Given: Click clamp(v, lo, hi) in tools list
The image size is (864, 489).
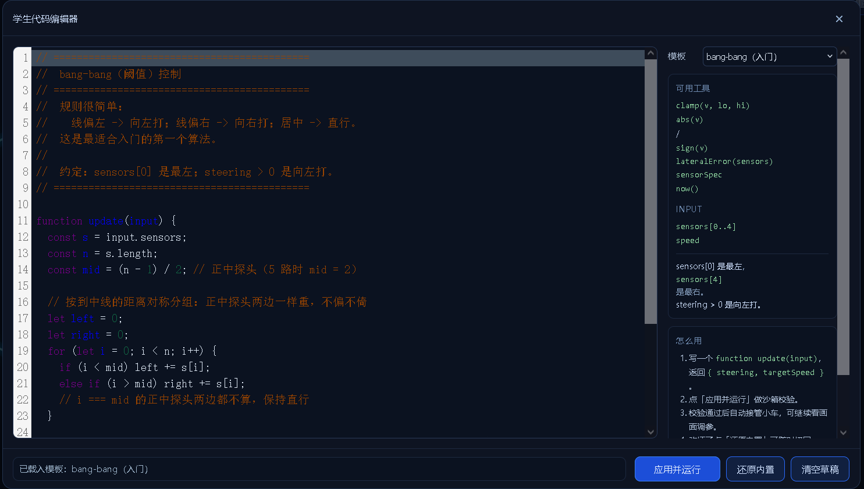Looking at the screenshot, I should pos(713,106).
